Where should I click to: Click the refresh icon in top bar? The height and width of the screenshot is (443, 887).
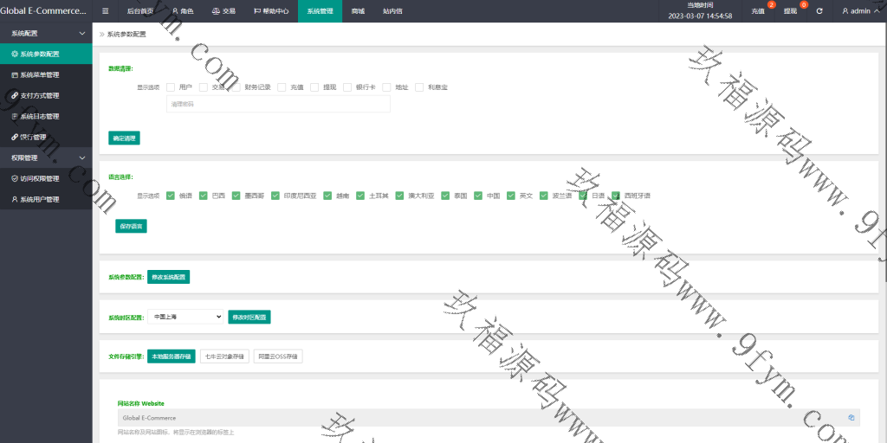819,11
